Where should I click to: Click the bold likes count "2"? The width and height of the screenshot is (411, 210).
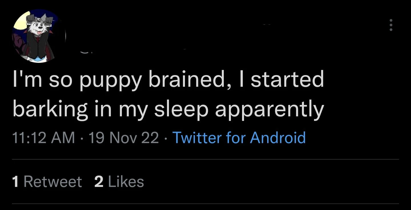coord(99,182)
